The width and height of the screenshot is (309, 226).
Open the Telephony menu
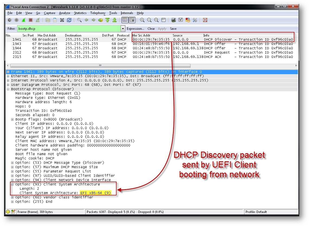coord(98,13)
